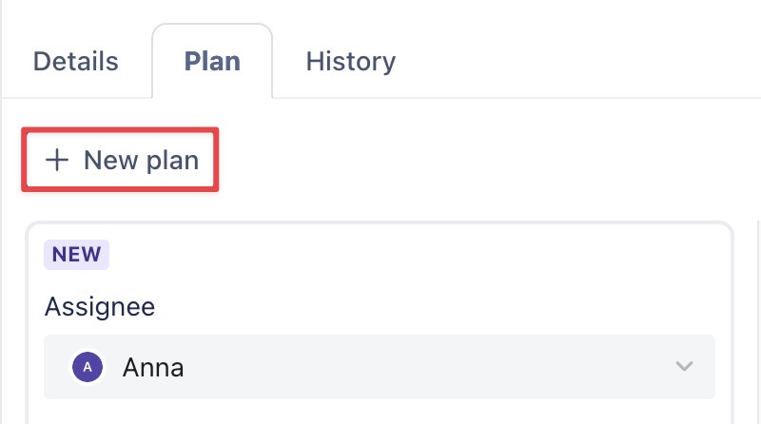Click blank space inside the Assignee select box
This screenshot has height=424, width=761.
(428, 367)
